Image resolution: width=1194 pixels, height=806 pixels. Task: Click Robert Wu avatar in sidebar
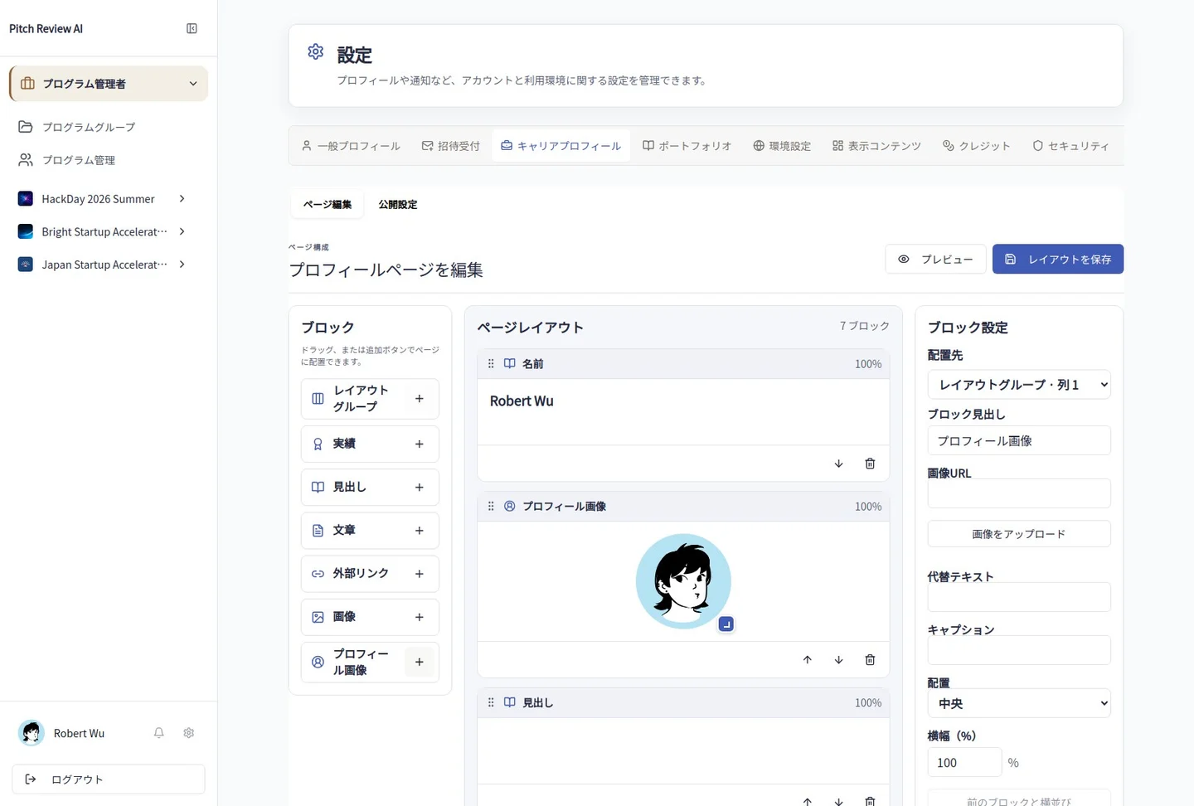32,733
